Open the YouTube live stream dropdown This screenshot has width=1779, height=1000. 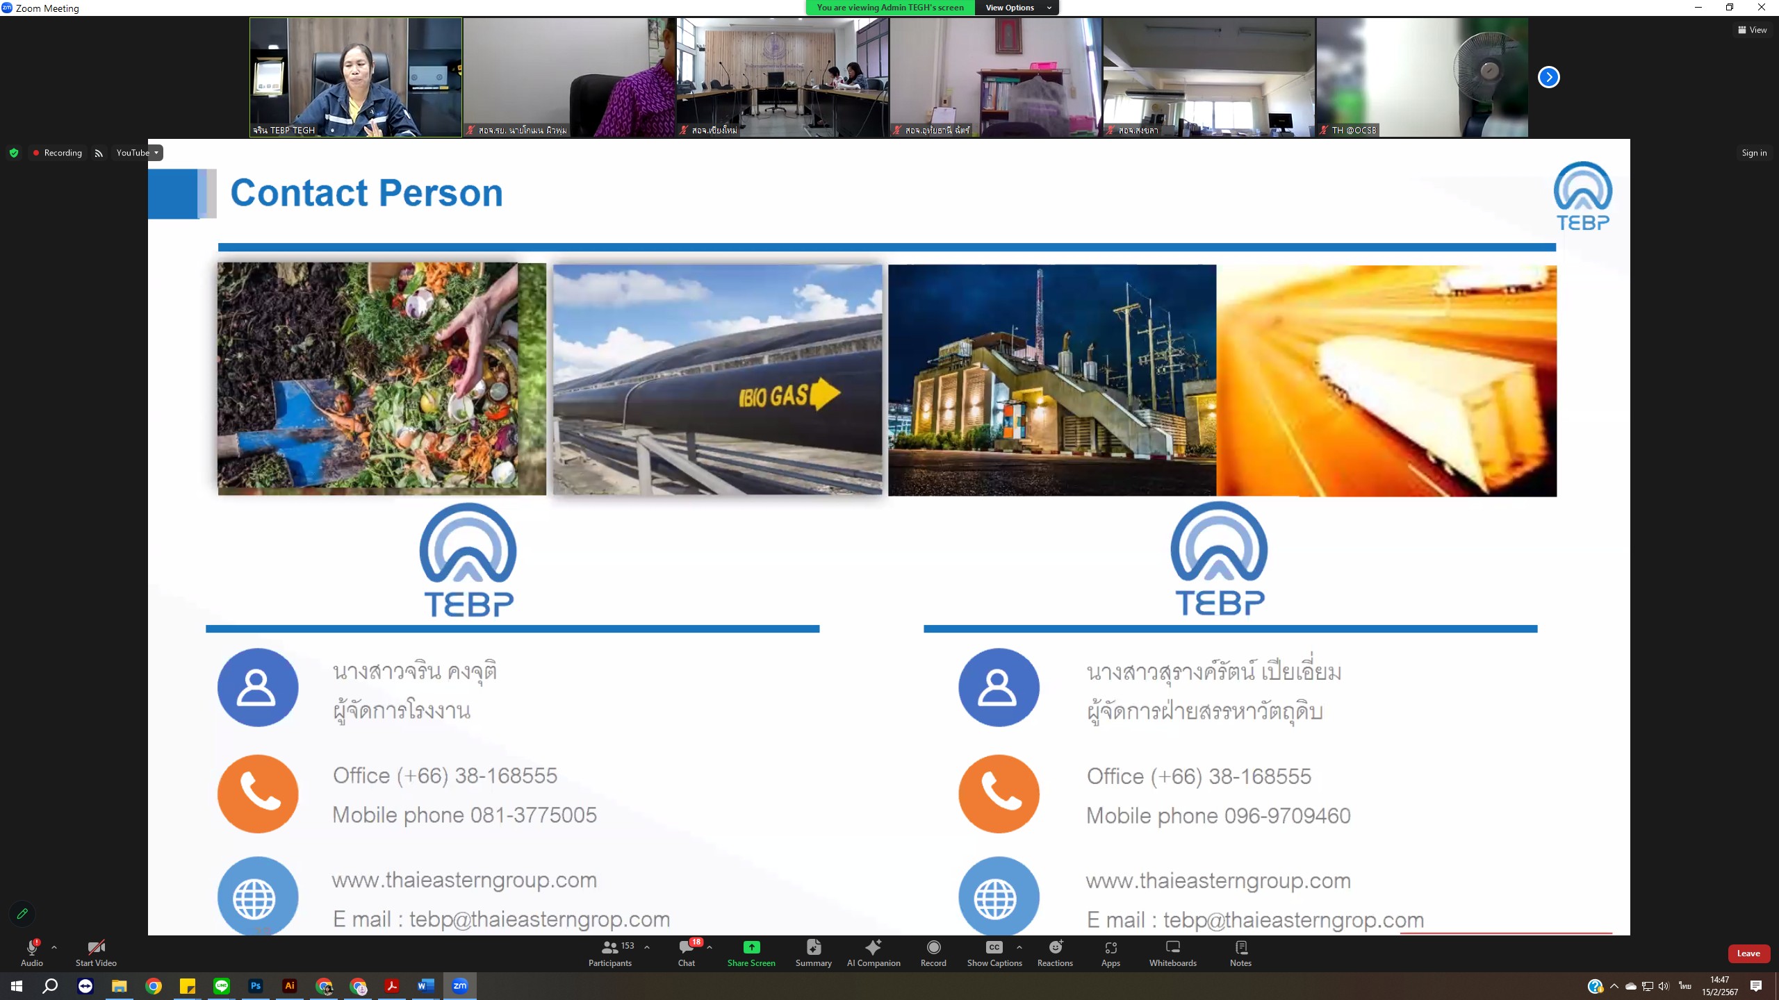(138, 153)
